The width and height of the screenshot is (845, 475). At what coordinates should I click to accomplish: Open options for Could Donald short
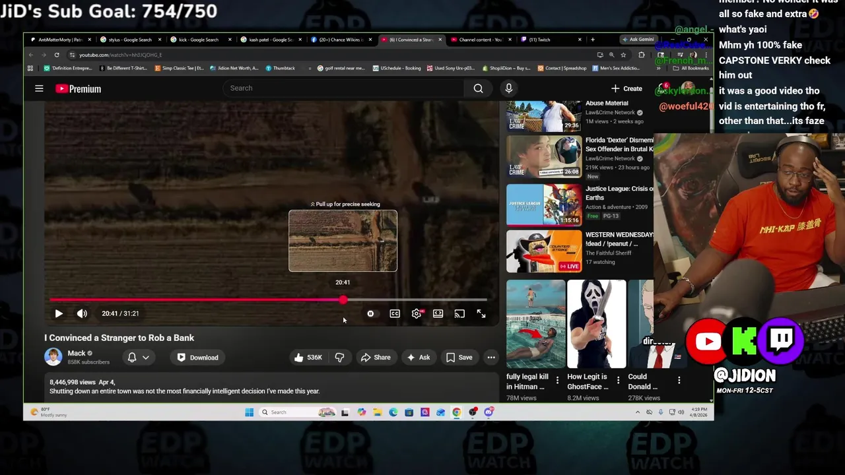coord(679,380)
